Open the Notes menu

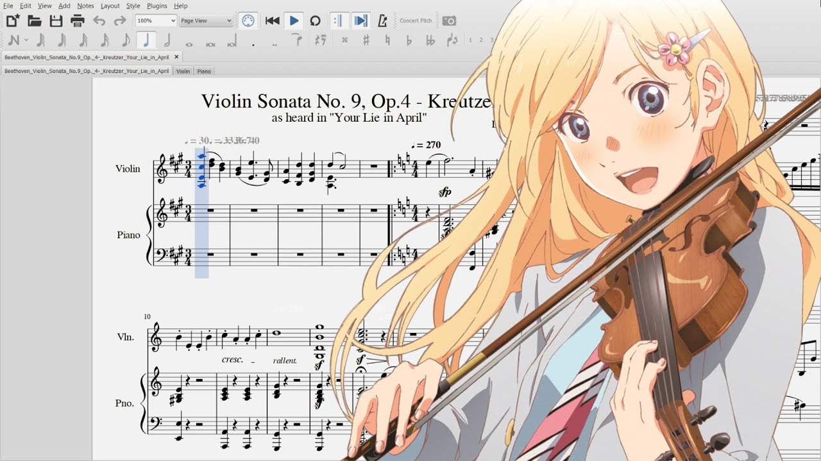85,6
